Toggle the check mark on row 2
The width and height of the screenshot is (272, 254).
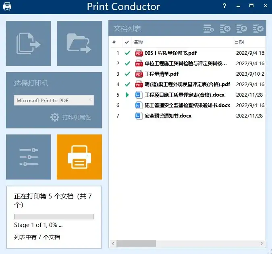click(x=127, y=64)
